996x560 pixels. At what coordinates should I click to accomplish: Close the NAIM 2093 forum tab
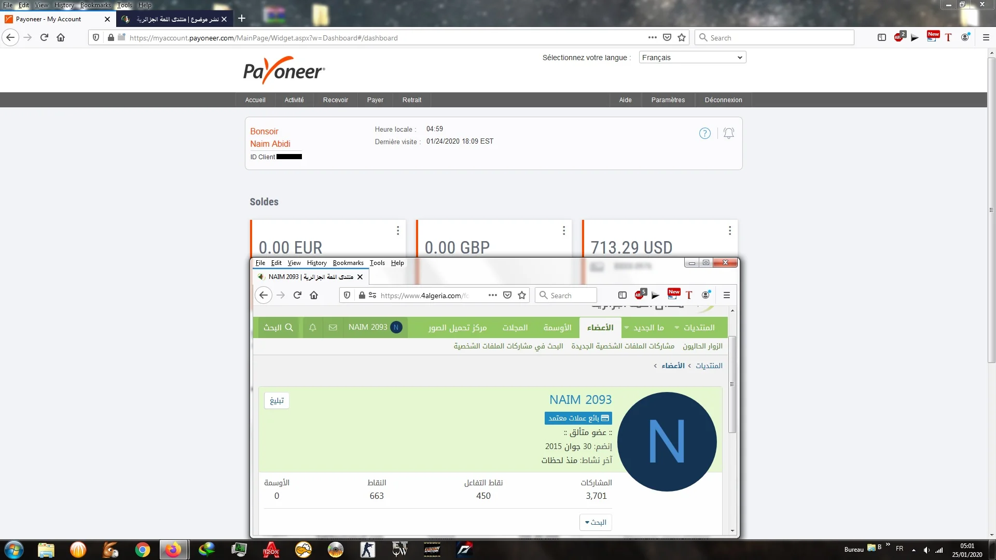(x=360, y=277)
